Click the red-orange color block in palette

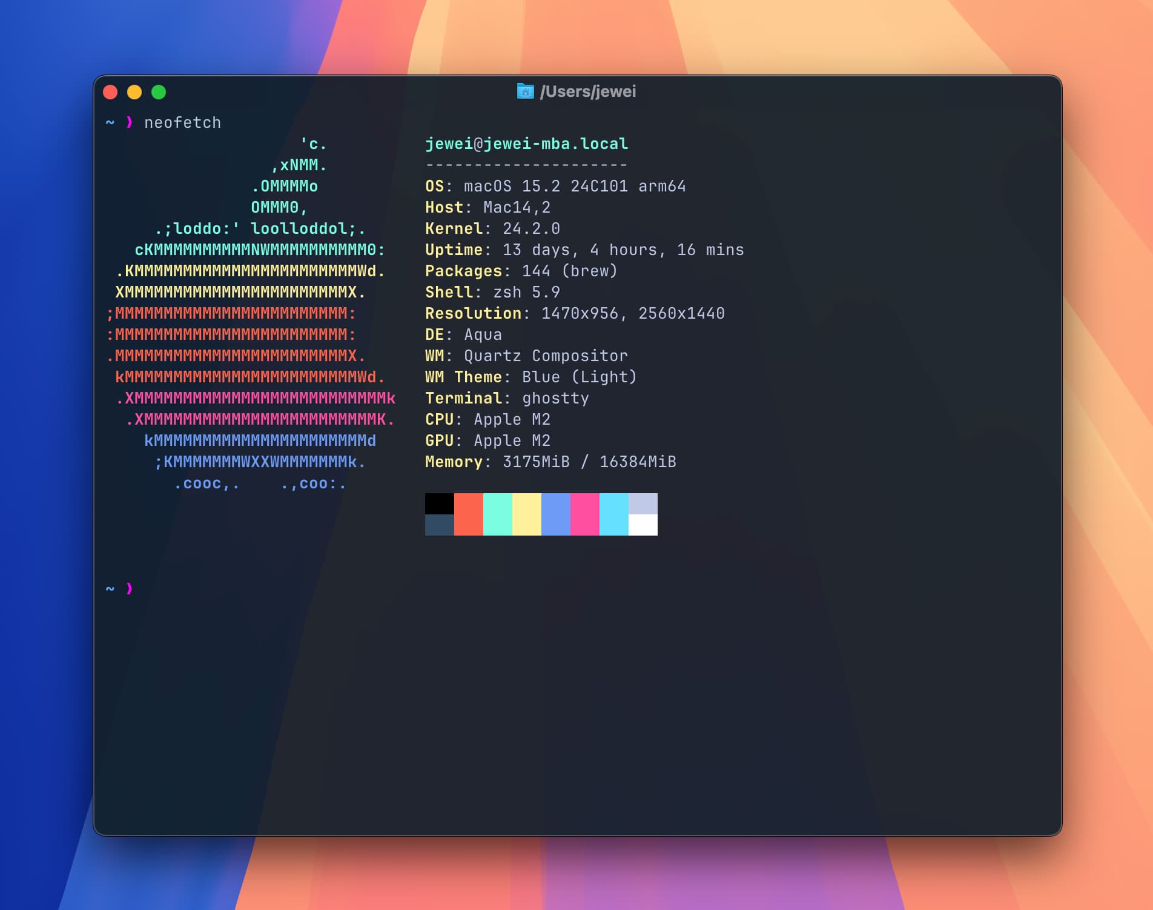pyautogui.click(x=469, y=514)
